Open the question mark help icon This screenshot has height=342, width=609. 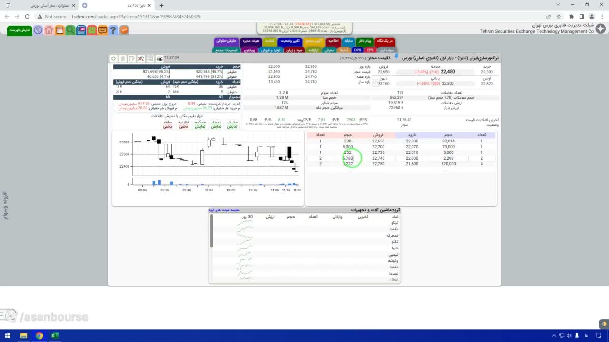click(x=113, y=30)
